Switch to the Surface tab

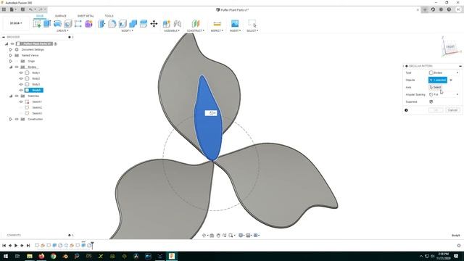[x=61, y=16]
